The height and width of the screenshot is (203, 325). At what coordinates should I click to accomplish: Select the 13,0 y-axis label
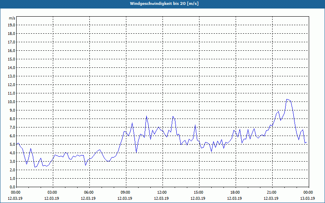(x=12, y=76)
